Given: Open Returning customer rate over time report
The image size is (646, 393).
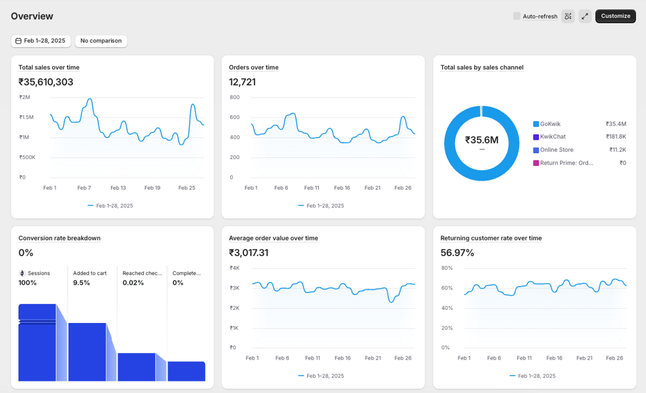Looking at the screenshot, I should pyautogui.click(x=491, y=238).
